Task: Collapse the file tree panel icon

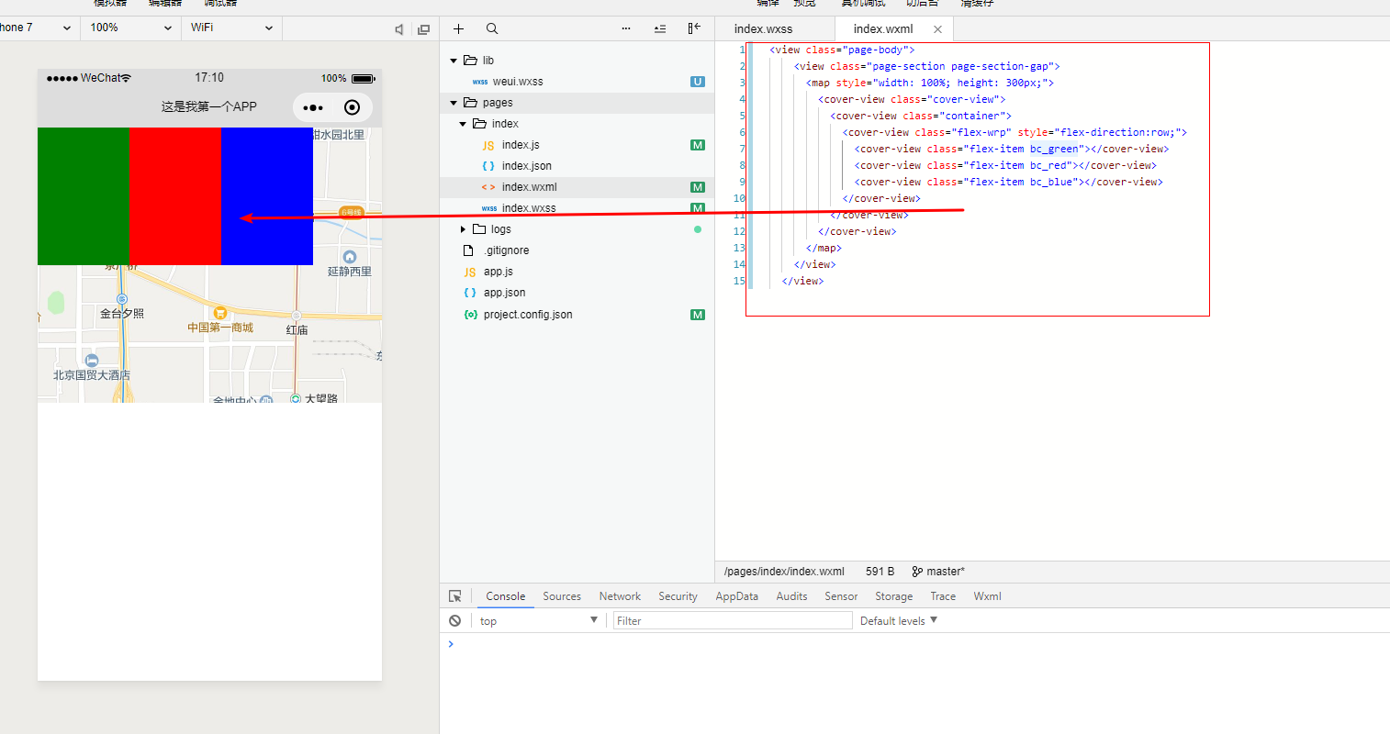Action: [x=693, y=28]
